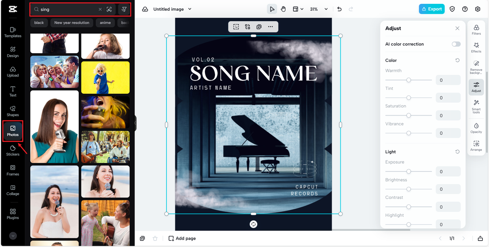Open the Design panel

point(13,52)
